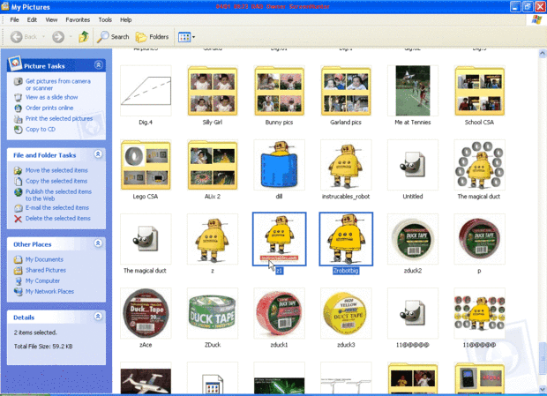Click the Views toolbar icon

pyautogui.click(x=184, y=37)
